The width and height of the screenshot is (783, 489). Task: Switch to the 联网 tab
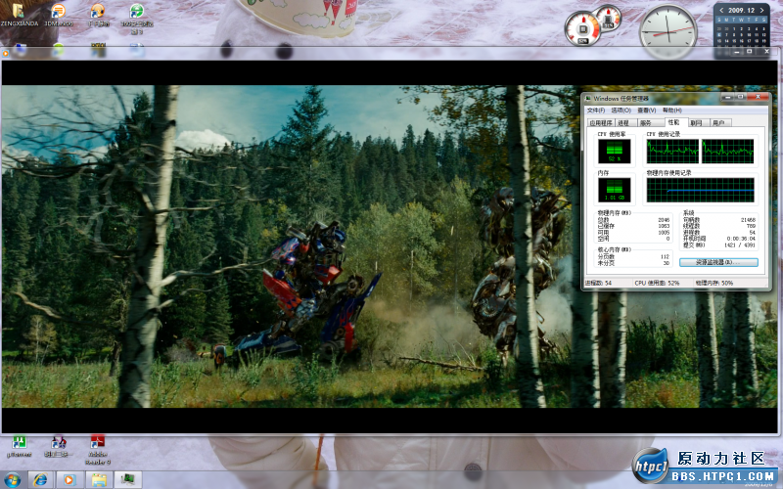pyautogui.click(x=697, y=123)
